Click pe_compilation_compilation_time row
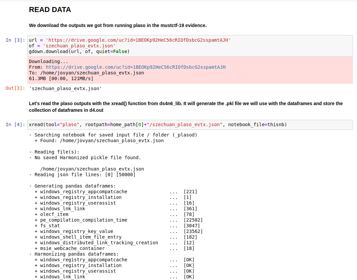The width and height of the screenshot is (357, 280). (x=119, y=220)
